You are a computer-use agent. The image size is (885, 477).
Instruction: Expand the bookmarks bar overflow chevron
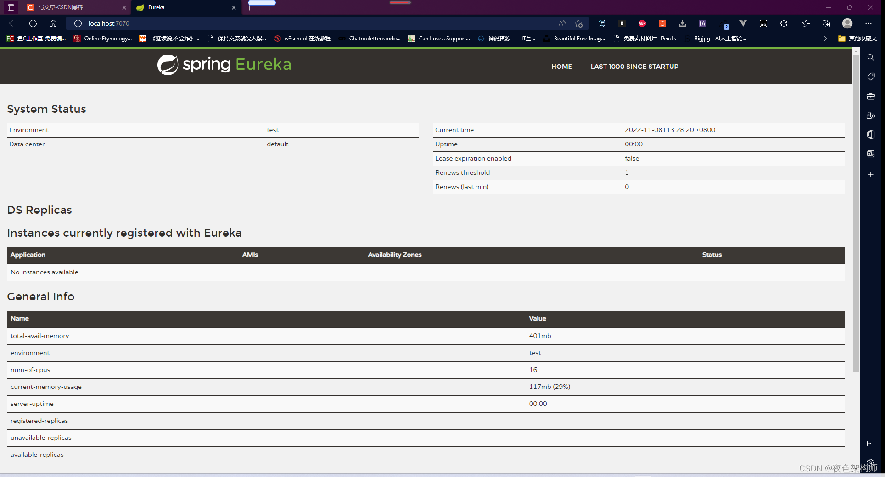[x=825, y=39]
